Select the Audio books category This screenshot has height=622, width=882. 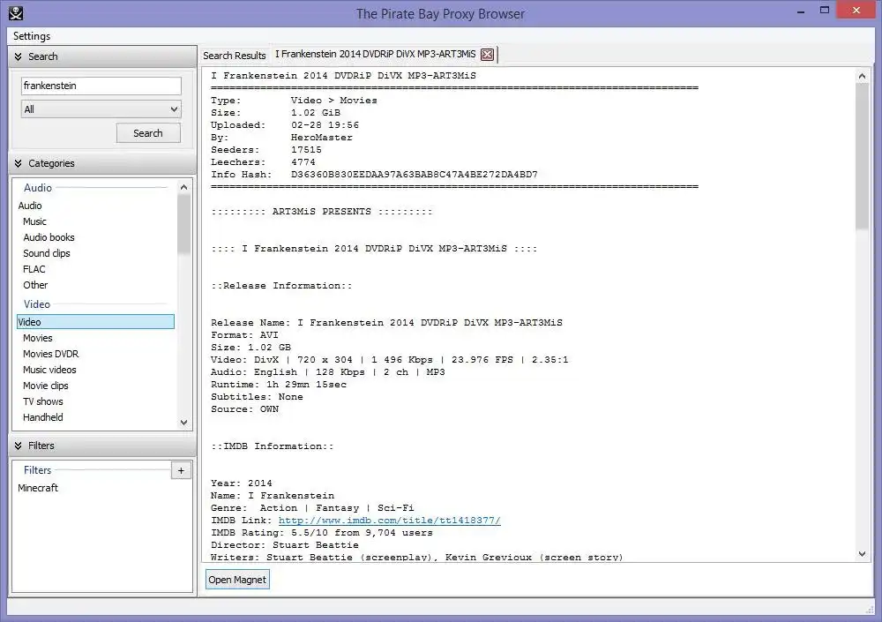(49, 237)
